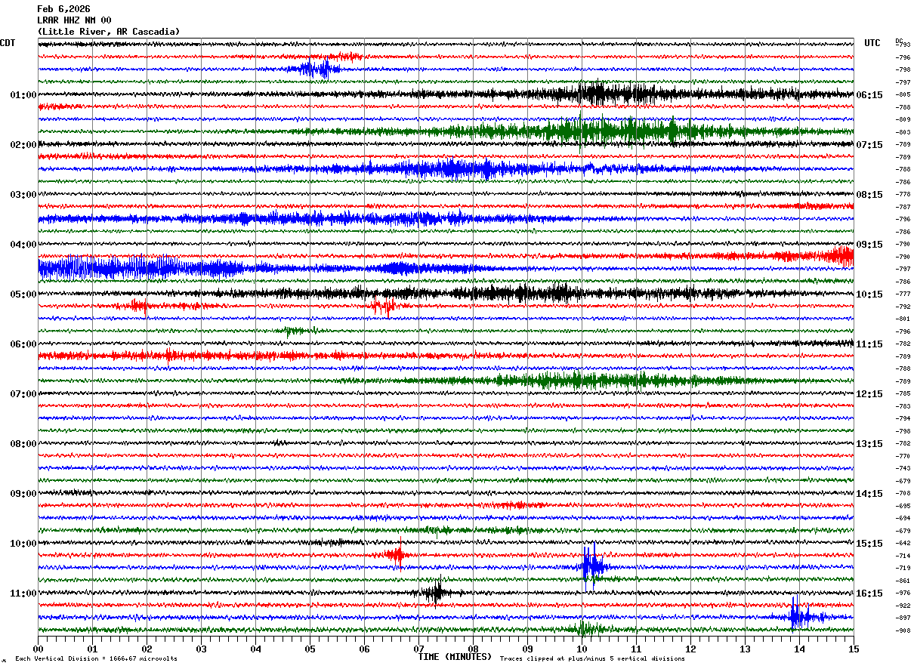Click the DC offset value "-642"

click(x=903, y=544)
